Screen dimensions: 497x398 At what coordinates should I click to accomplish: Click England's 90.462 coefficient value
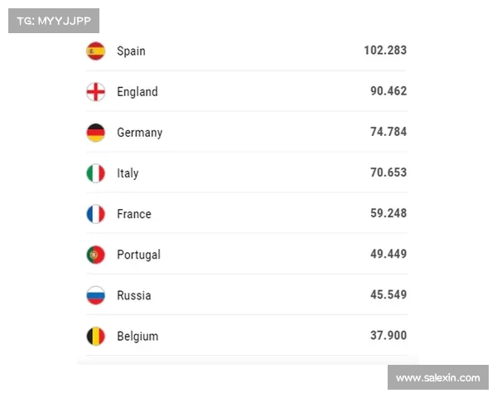(x=388, y=91)
